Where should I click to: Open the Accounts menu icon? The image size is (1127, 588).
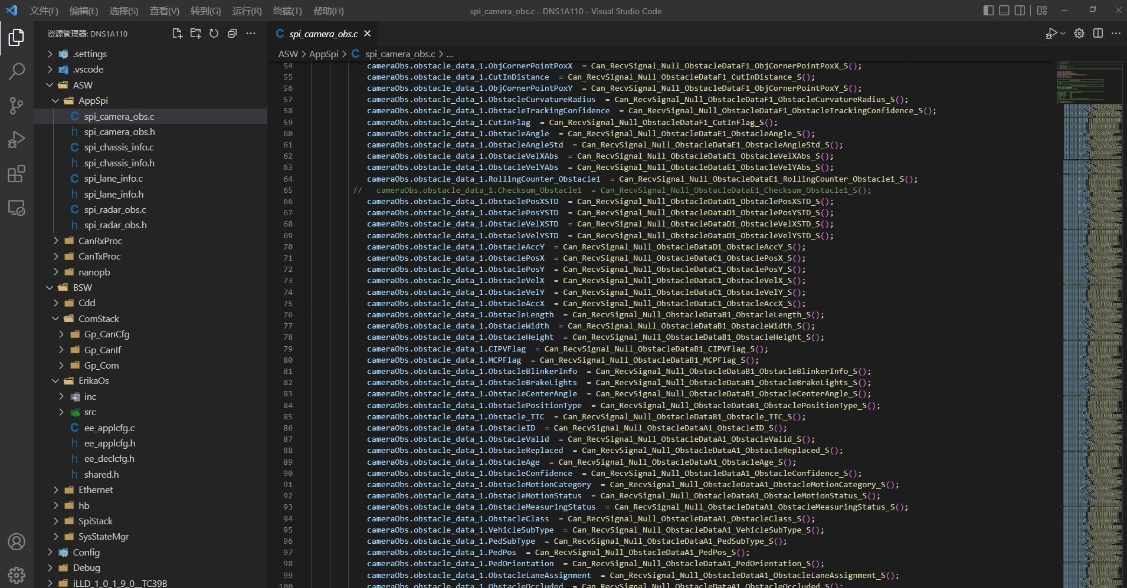tap(17, 541)
